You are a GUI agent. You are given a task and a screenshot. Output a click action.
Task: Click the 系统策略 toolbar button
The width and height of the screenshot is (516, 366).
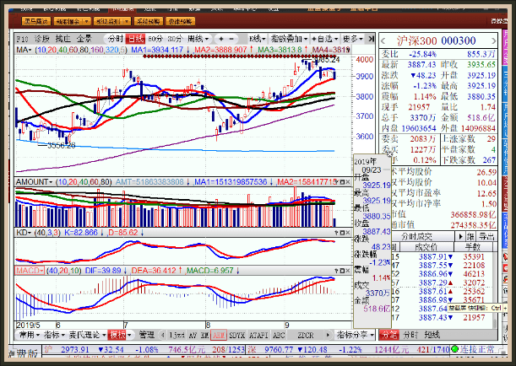point(149,21)
